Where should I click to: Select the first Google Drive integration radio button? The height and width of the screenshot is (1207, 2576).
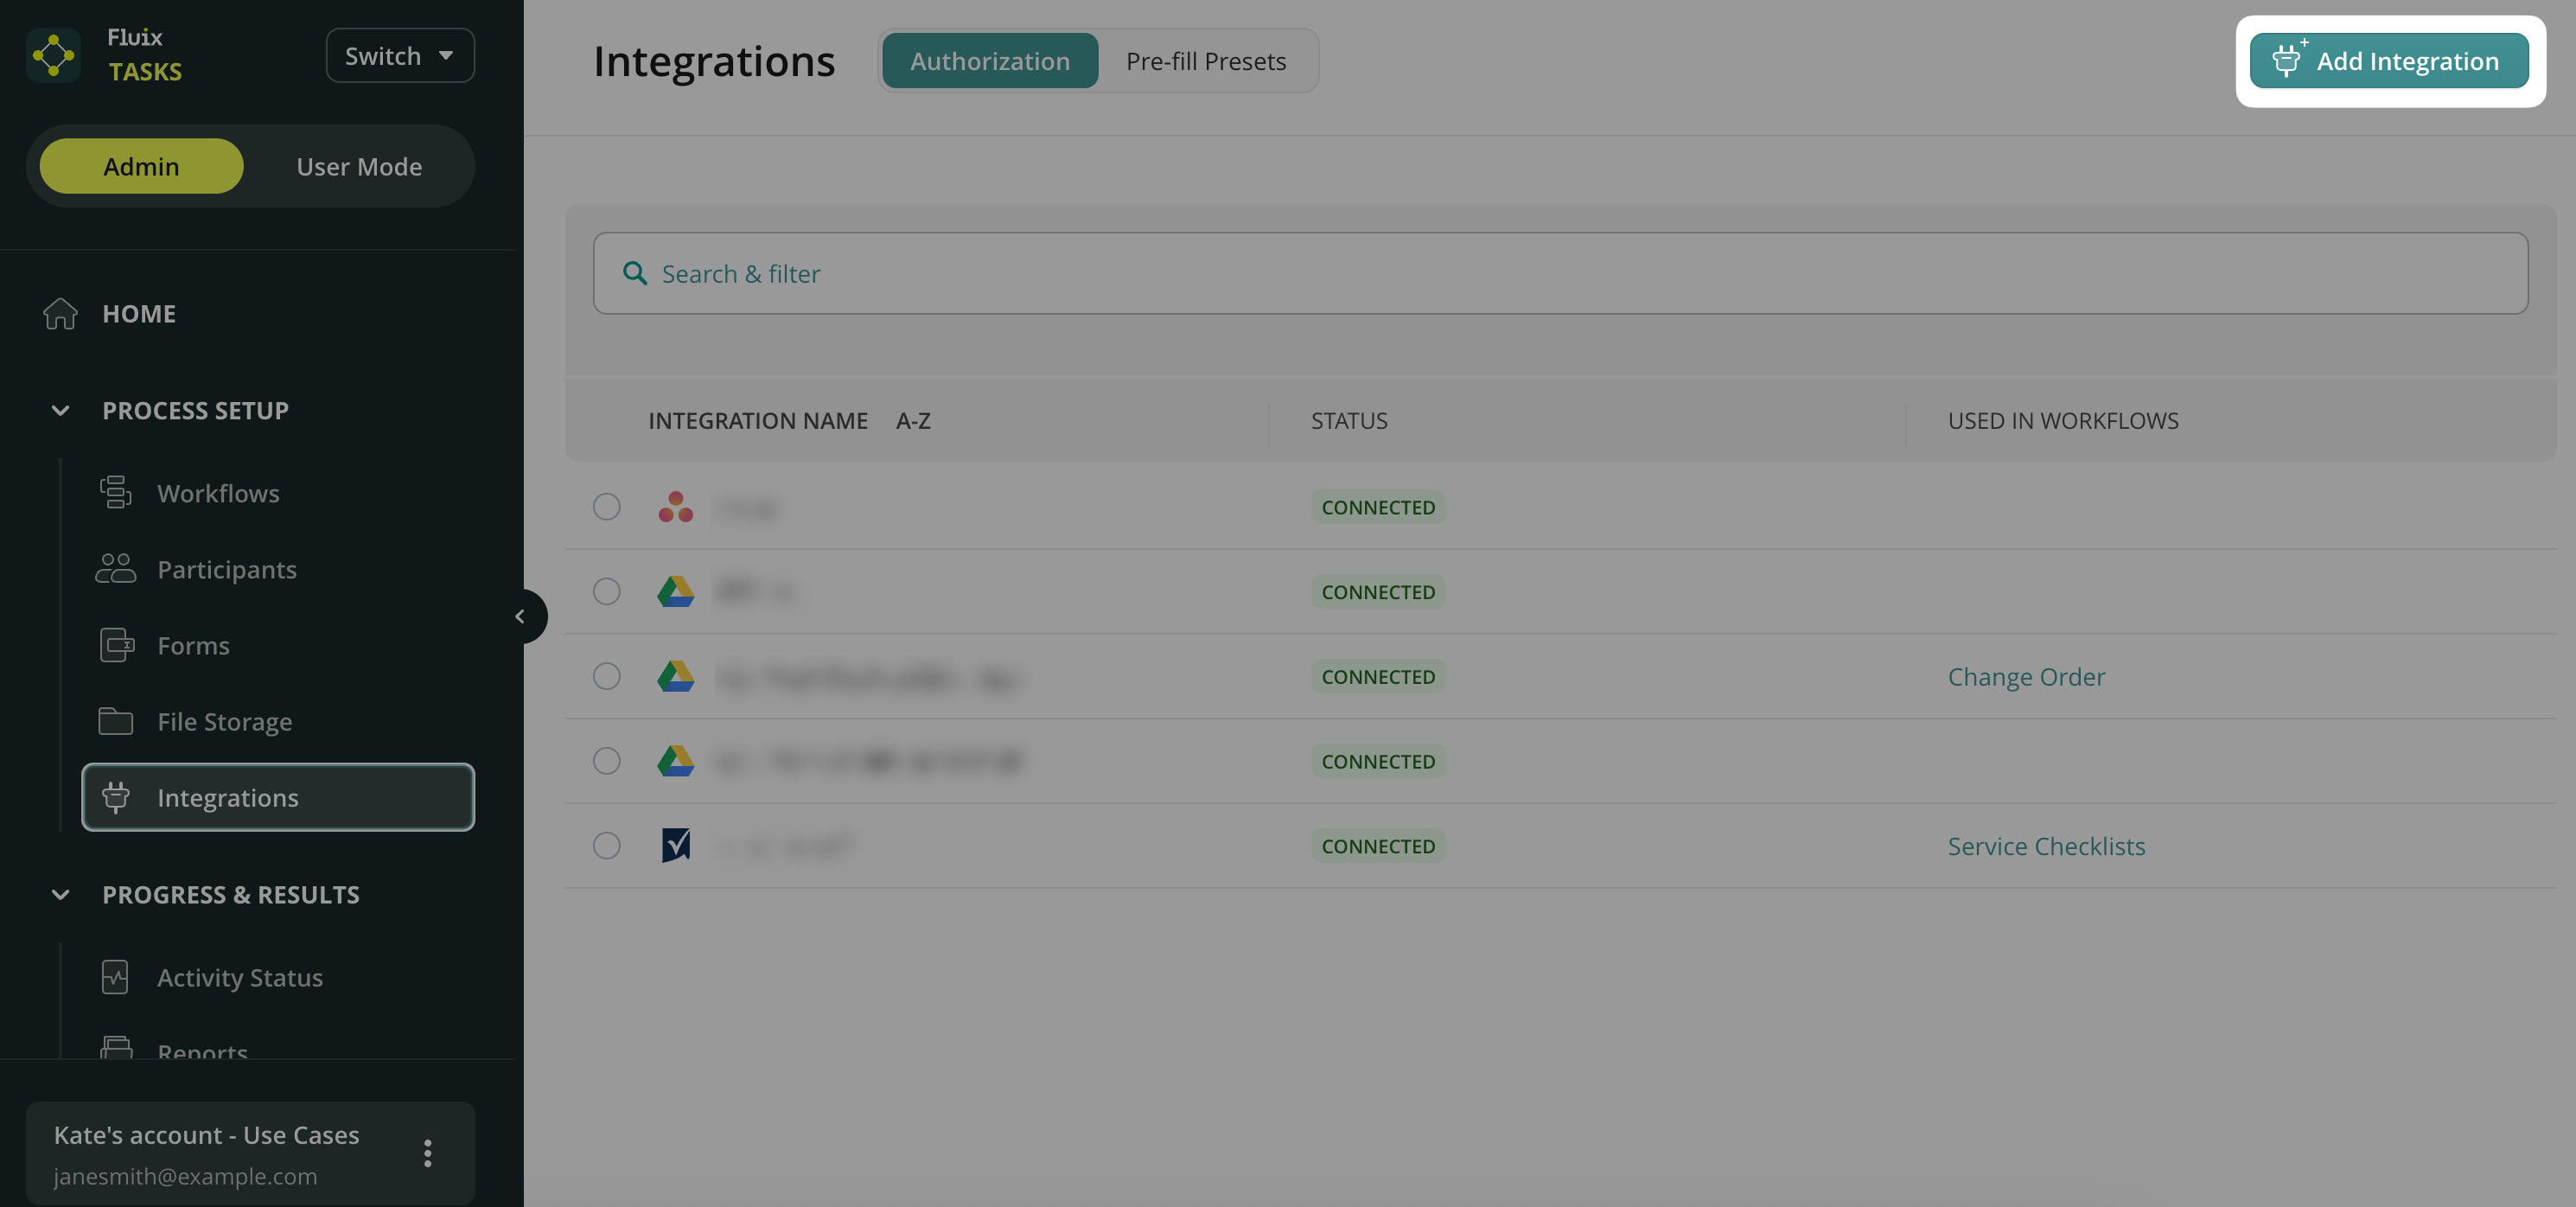[x=606, y=592]
